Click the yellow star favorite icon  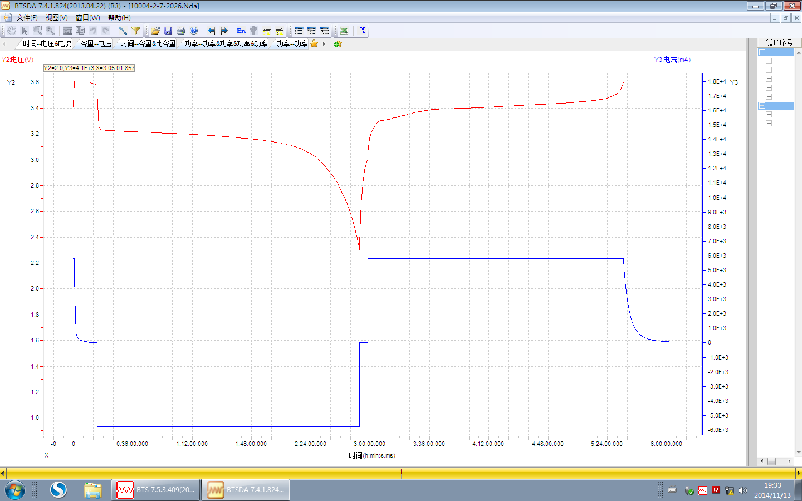tap(314, 43)
